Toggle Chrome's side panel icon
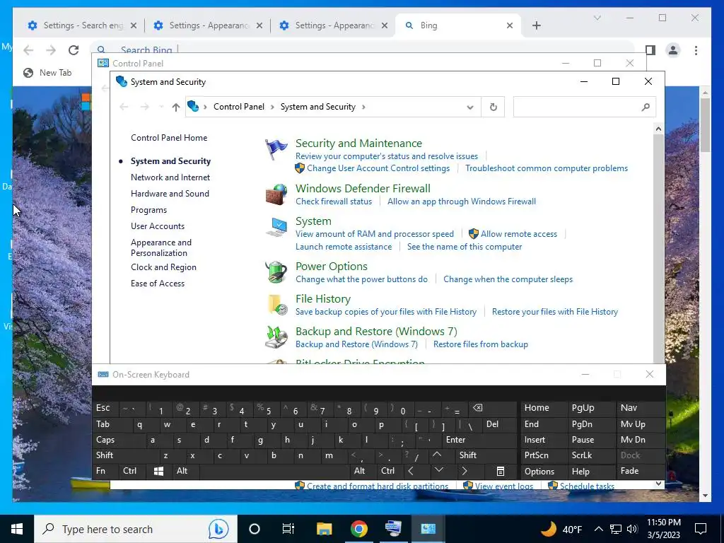The image size is (724, 543). pos(650,50)
